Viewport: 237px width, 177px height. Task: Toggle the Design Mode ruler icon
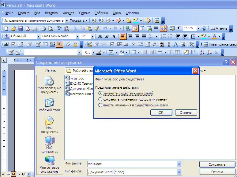click(x=89, y=44)
